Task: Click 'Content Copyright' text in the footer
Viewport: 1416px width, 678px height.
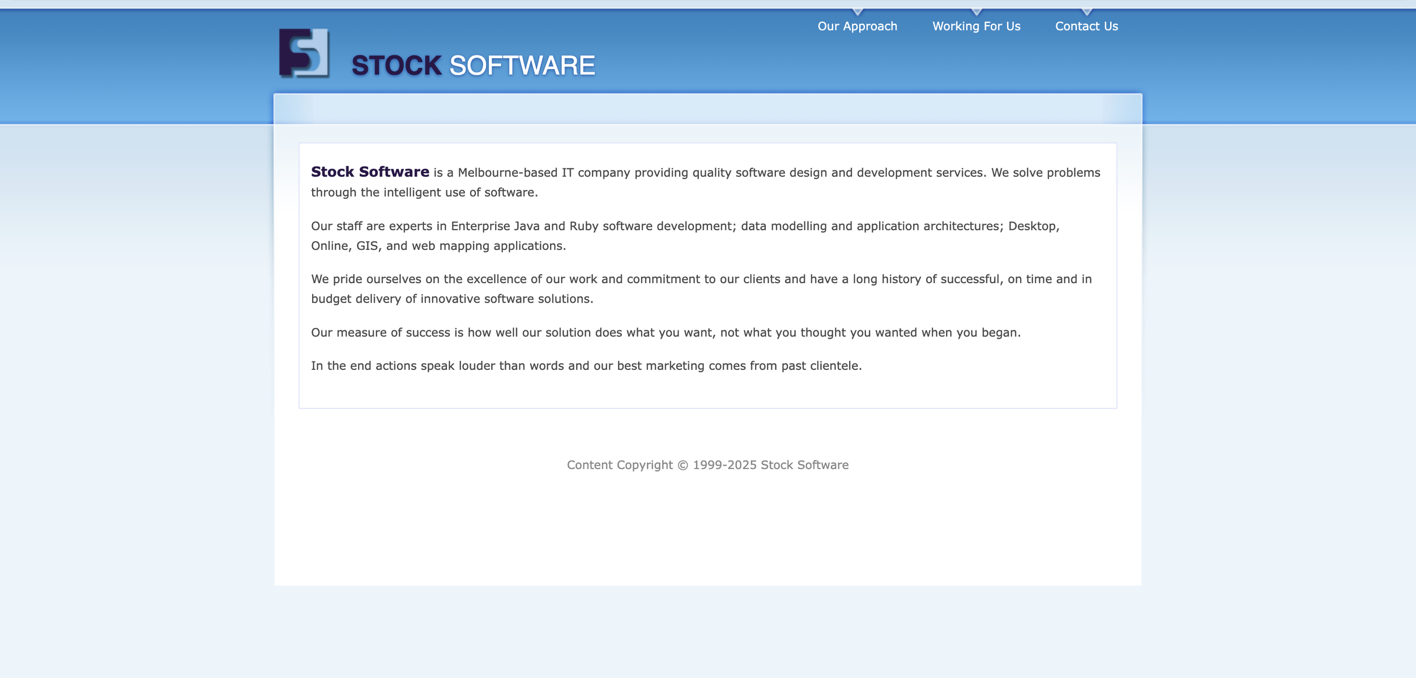Action: (619, 465)
